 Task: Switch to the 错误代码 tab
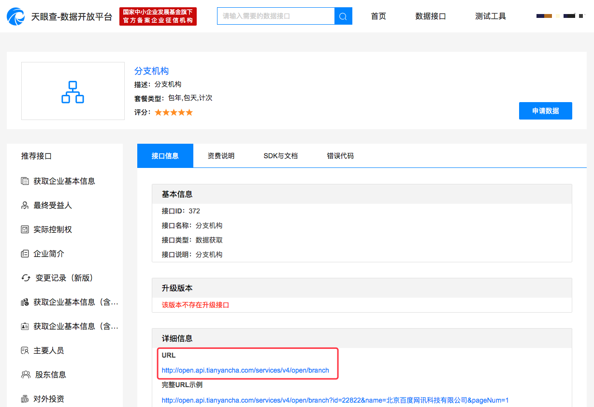[x=340, y=156]
